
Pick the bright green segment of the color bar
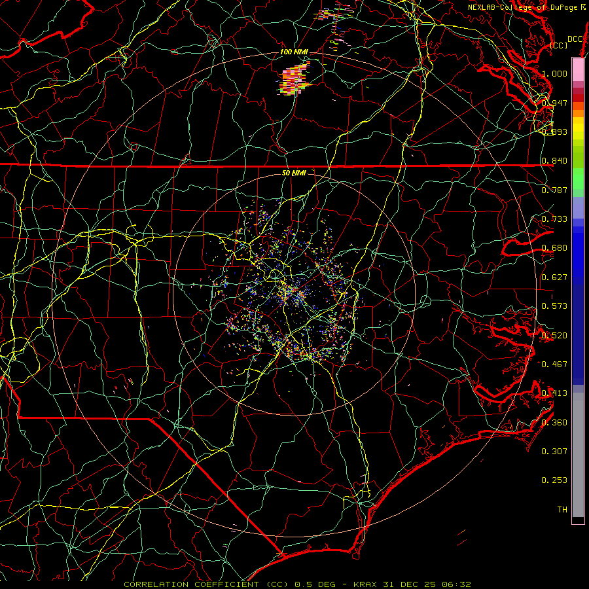(578, 179)
